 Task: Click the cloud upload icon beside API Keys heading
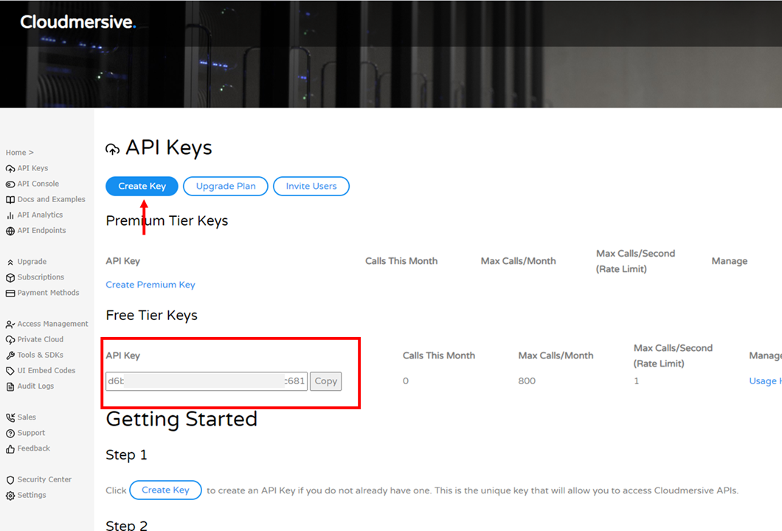(113, 148)
